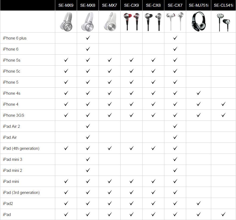Image resolution: width=236 pixels, height=220 pixels.
Task: Click the SE-CL541i checkmark for iPhone 3GS
Action: (224, 115)
